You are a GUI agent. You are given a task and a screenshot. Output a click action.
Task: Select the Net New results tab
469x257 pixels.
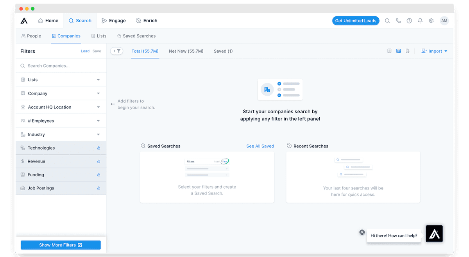point(186,51)
